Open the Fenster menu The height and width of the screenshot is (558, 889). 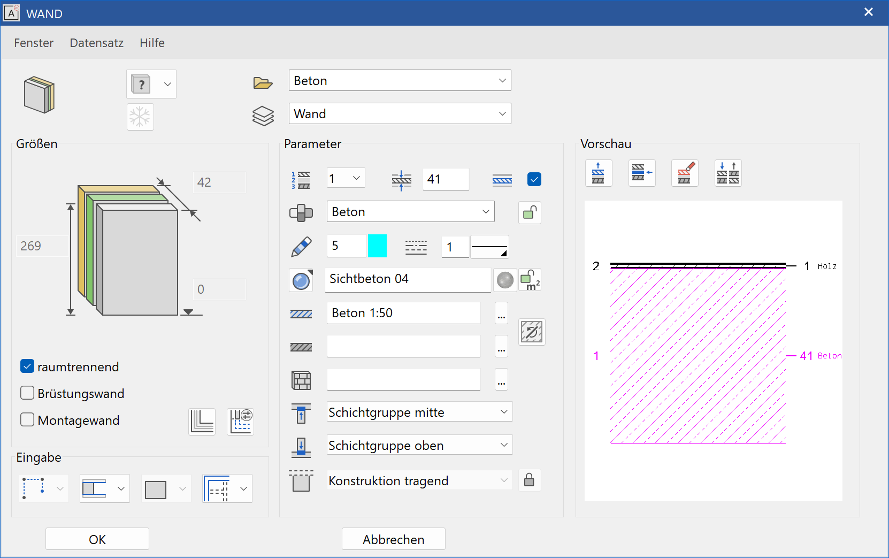point(34,43)
